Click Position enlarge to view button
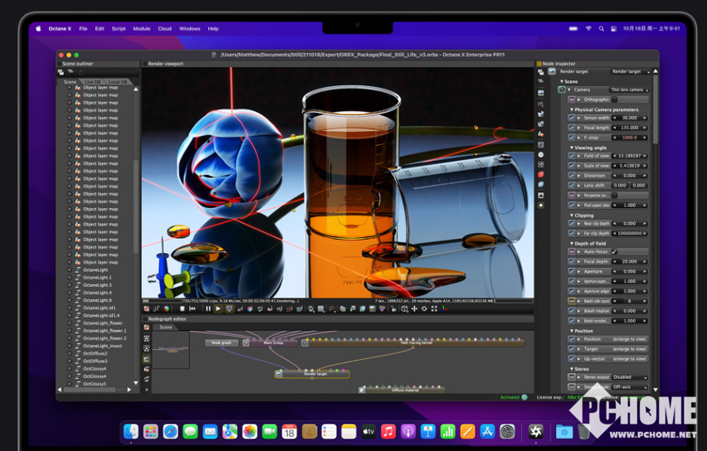The image size is (707, 451). coord(630,339)
